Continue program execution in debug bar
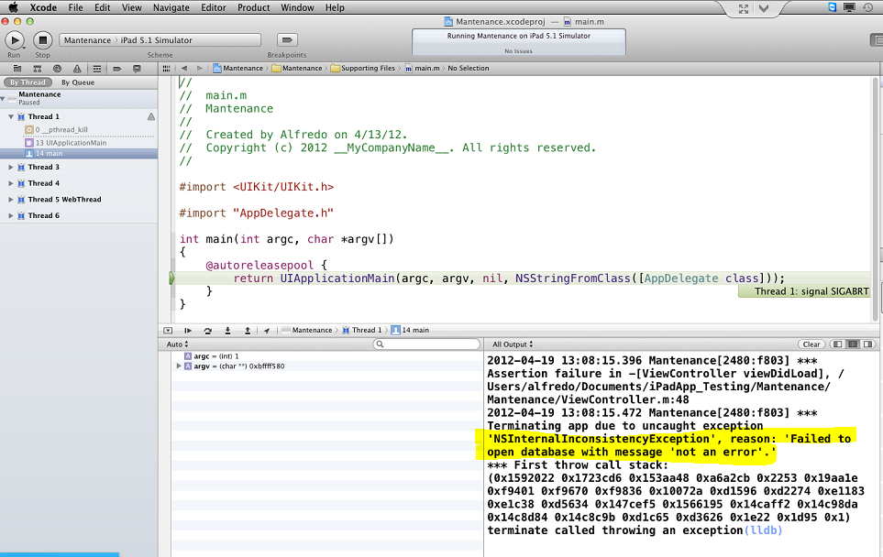 click(x=188, y=331)
